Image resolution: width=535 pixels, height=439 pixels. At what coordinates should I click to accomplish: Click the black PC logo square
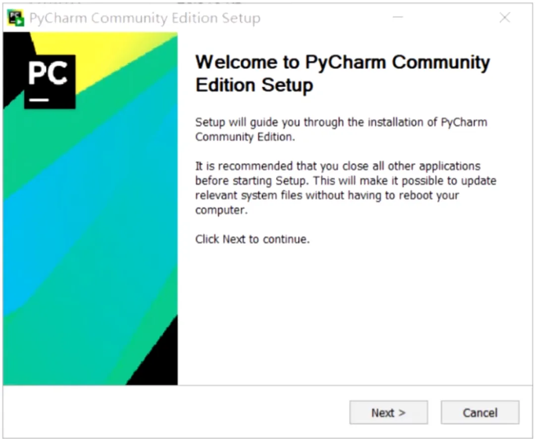[50, 82]
